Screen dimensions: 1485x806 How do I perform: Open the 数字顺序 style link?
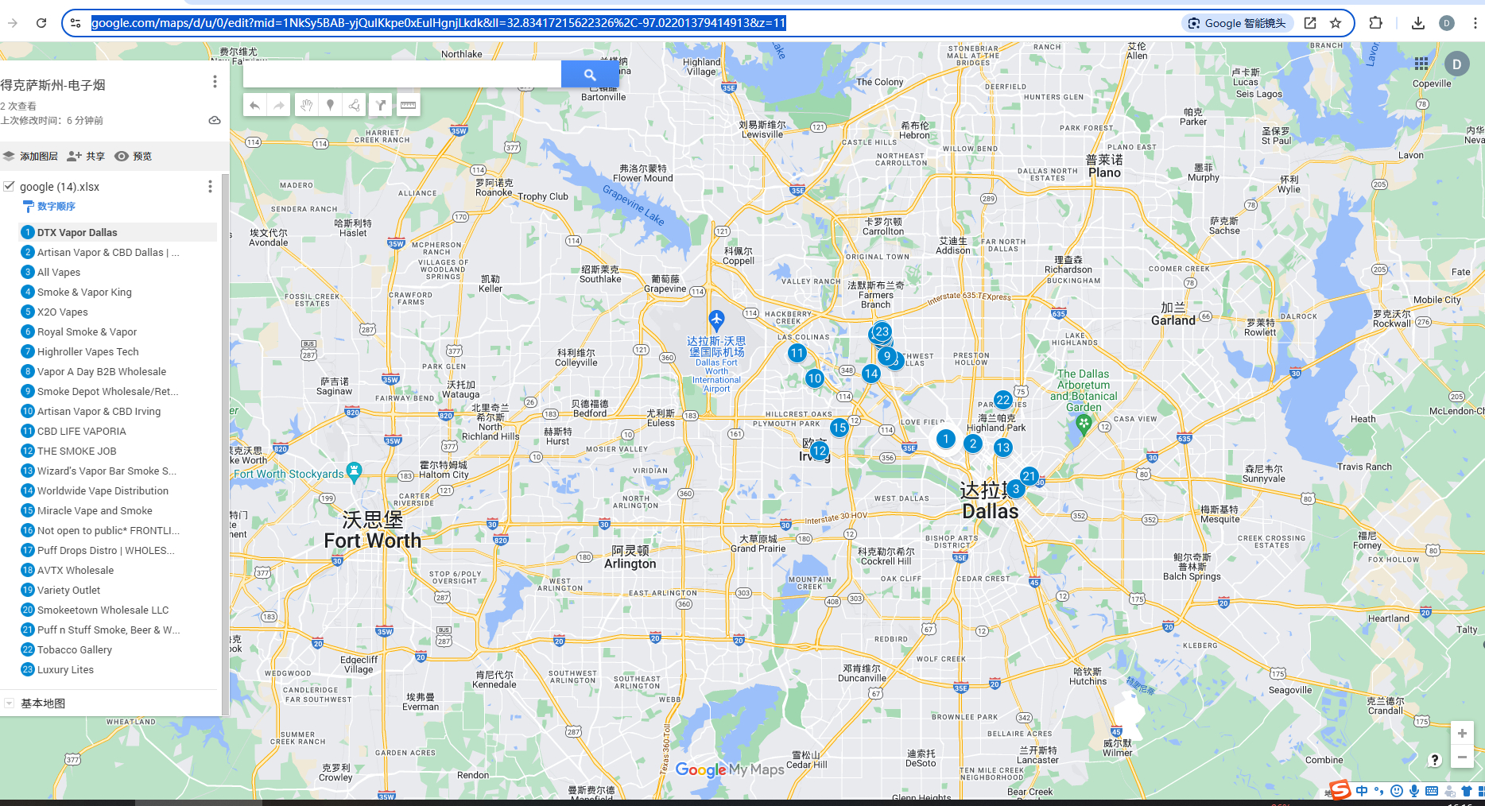56,207
